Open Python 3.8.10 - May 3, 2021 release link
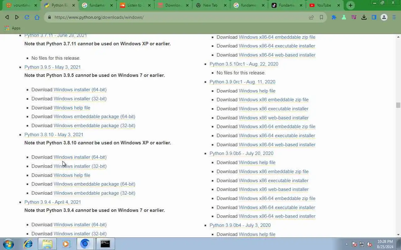This screenshot has height=250, width=401. tap(54, 135)
